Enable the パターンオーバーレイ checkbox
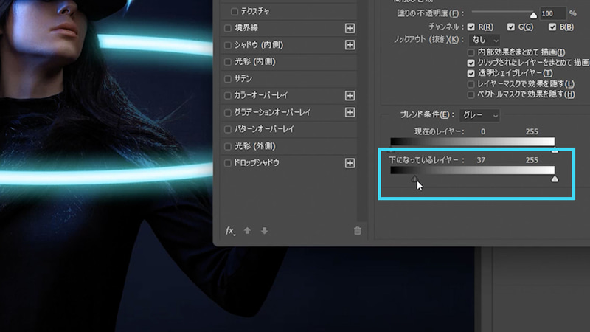 tap(227, 130)
